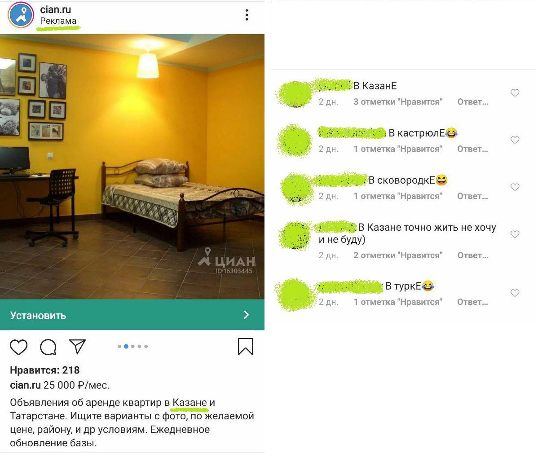Open the three-dot post options menu

[x=247, y=15]
